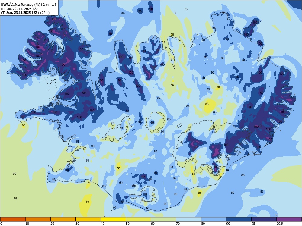Click the 80–90 medium blue legend swatch

[x=214, y=219]
